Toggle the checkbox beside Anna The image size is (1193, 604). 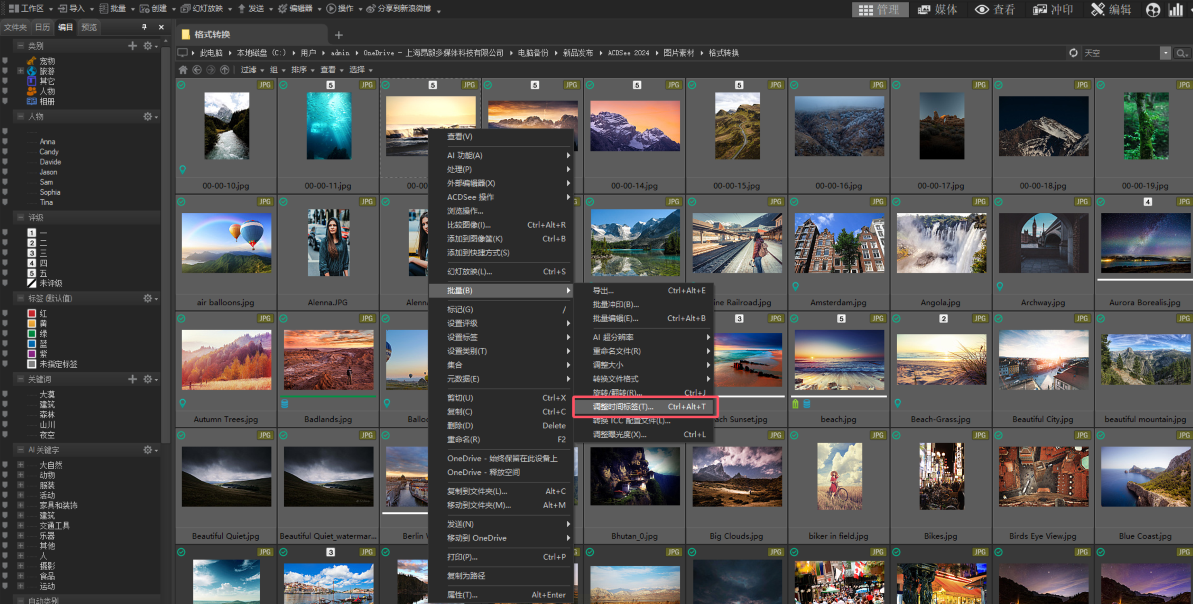[x=5, y=141]
